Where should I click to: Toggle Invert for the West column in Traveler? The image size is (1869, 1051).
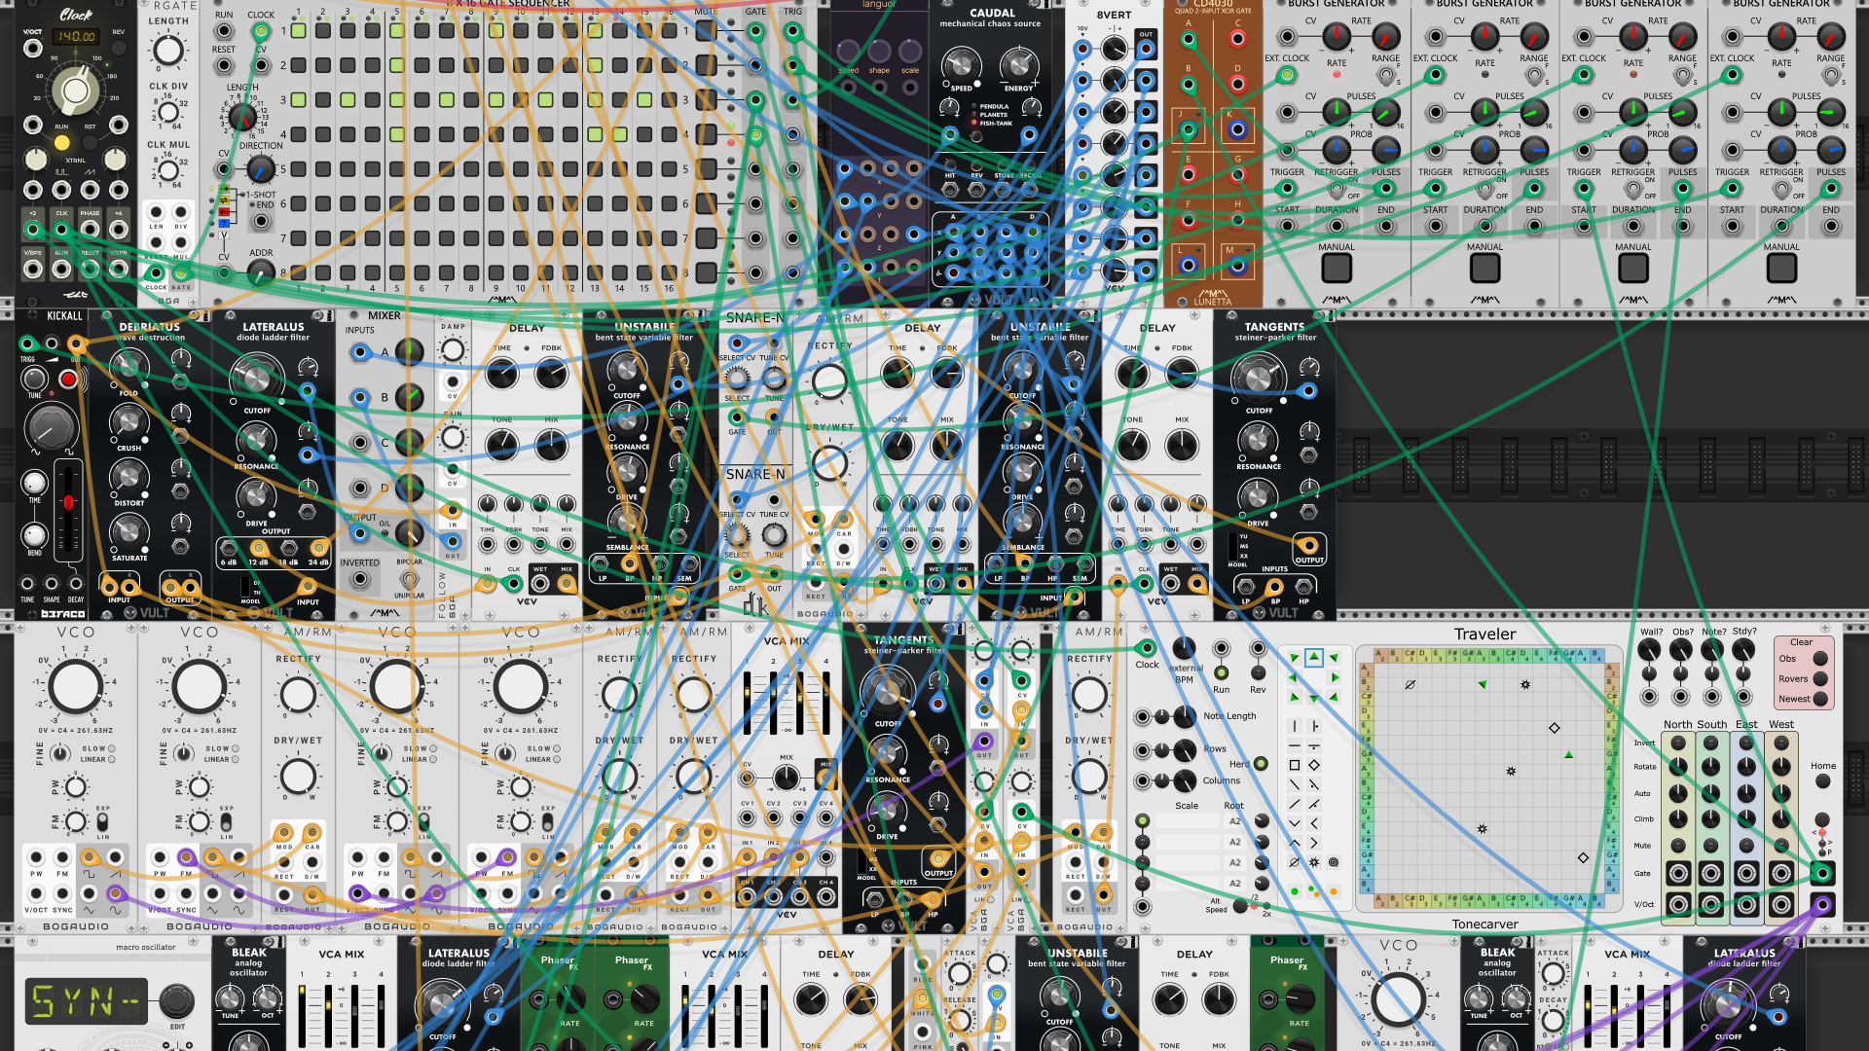pos(1781,743)
